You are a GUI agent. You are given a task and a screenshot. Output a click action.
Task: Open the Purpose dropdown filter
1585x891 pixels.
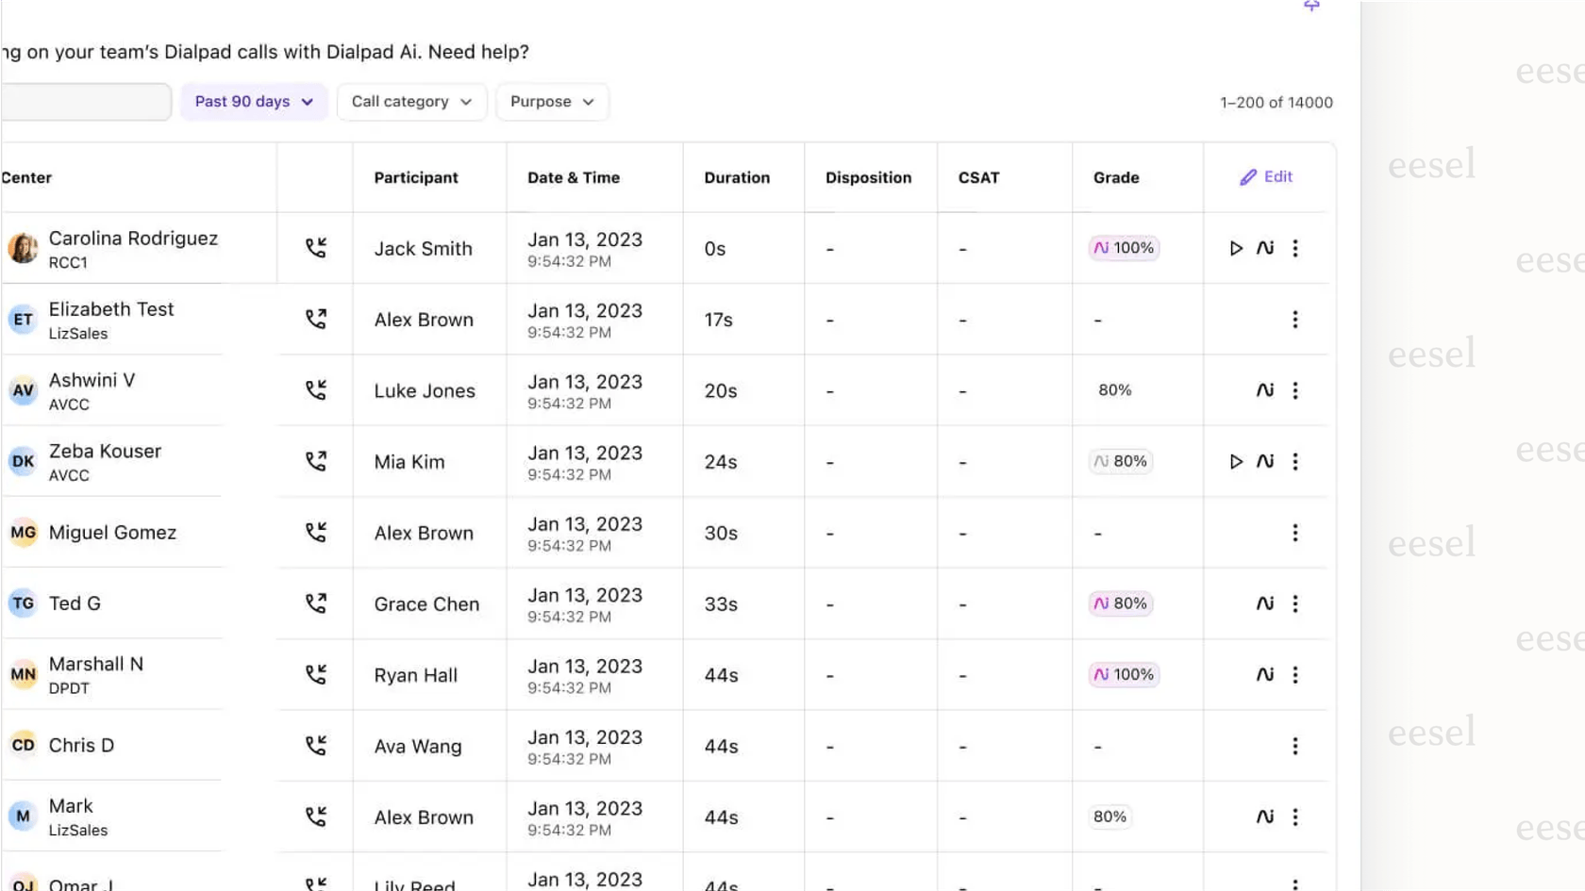coord(552,101)
